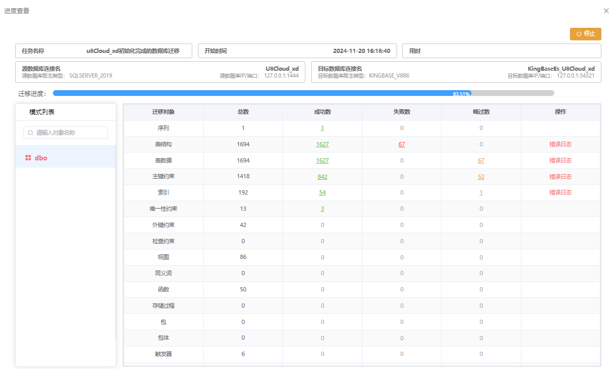Open 错误日志 for the 表数据 row
This screenshot has height=369, width=615.
click(560, 160)
